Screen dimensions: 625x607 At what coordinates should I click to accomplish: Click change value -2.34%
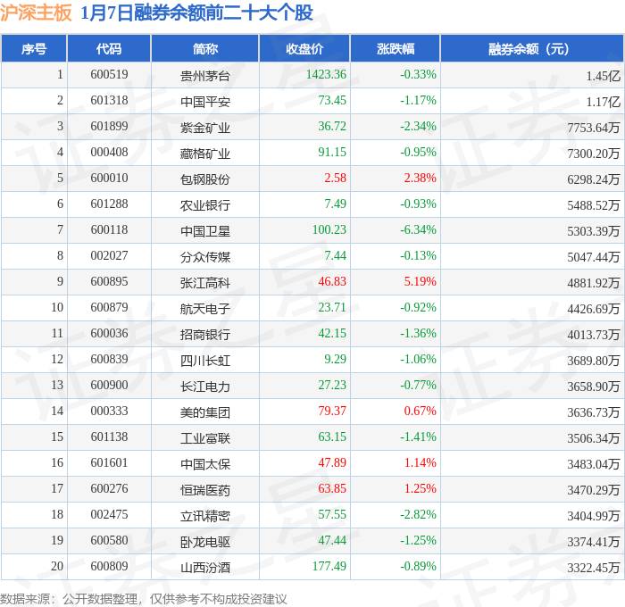[x=418, y=126]
